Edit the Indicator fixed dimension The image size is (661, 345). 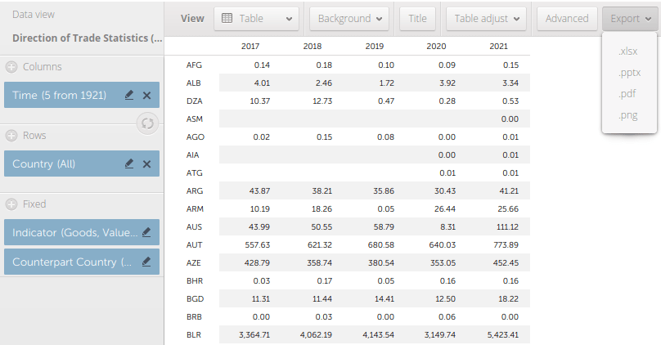pos(146,233)
